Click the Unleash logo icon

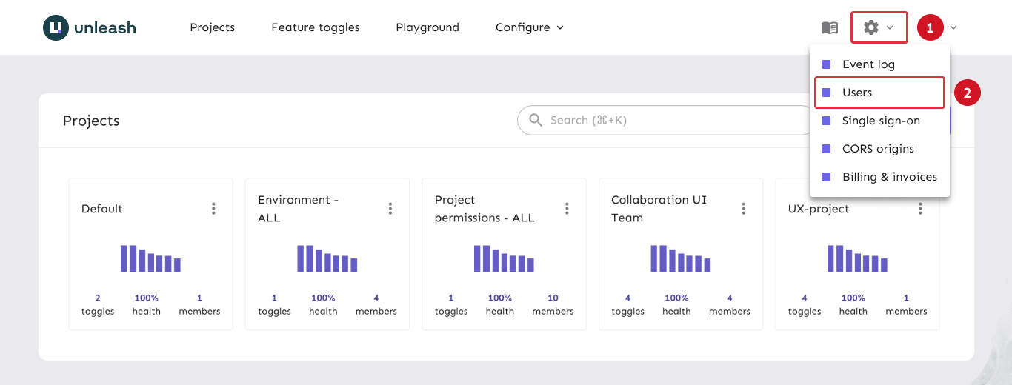click(x=56, y=27)
